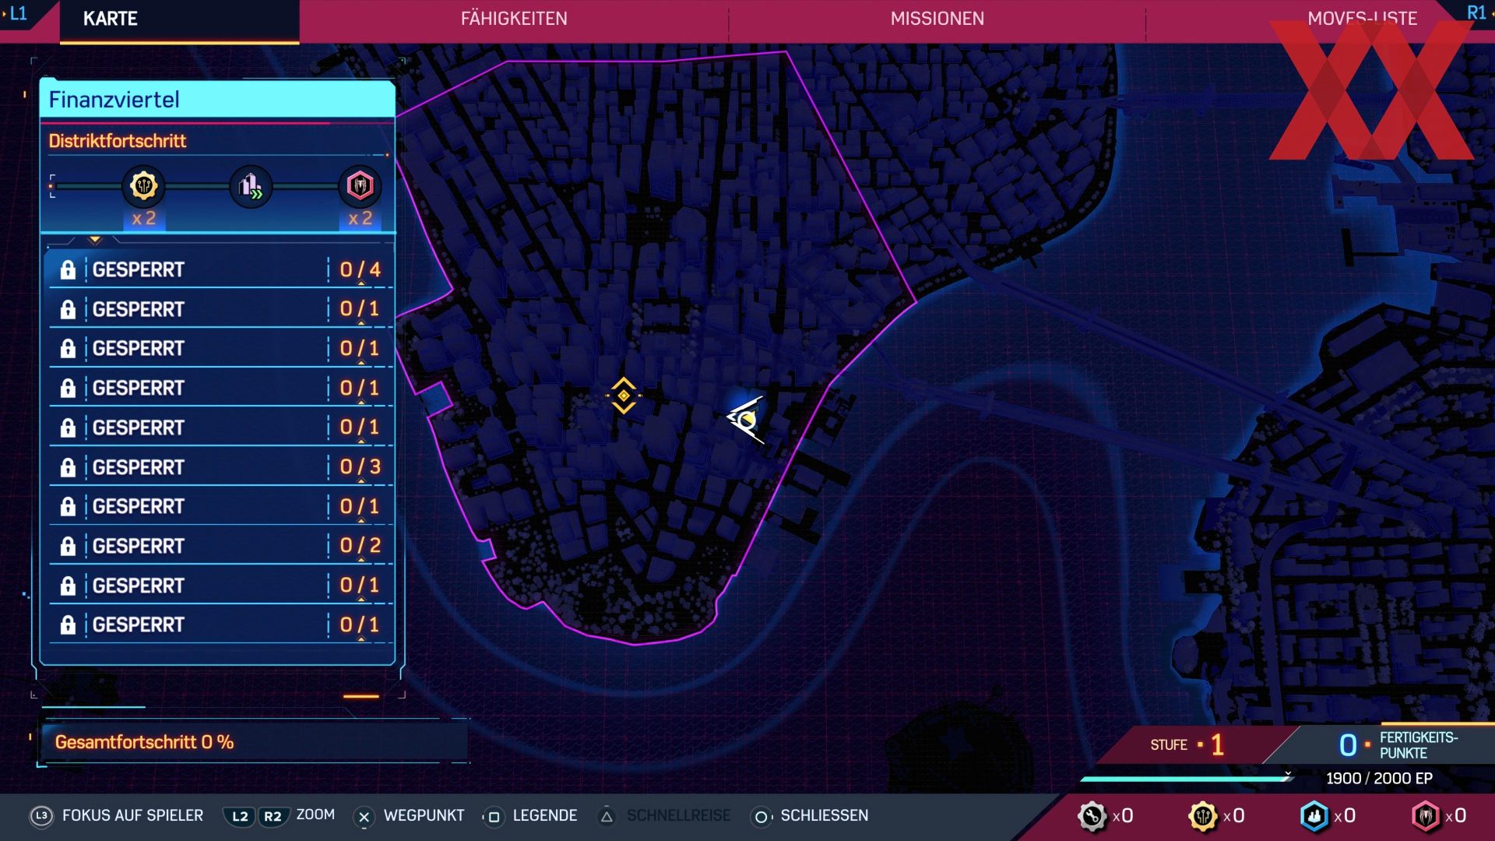Viewport: 1495px width, 841px height.
Task: Click the pink hero-token resource icon
Action: pos(1425,816)
